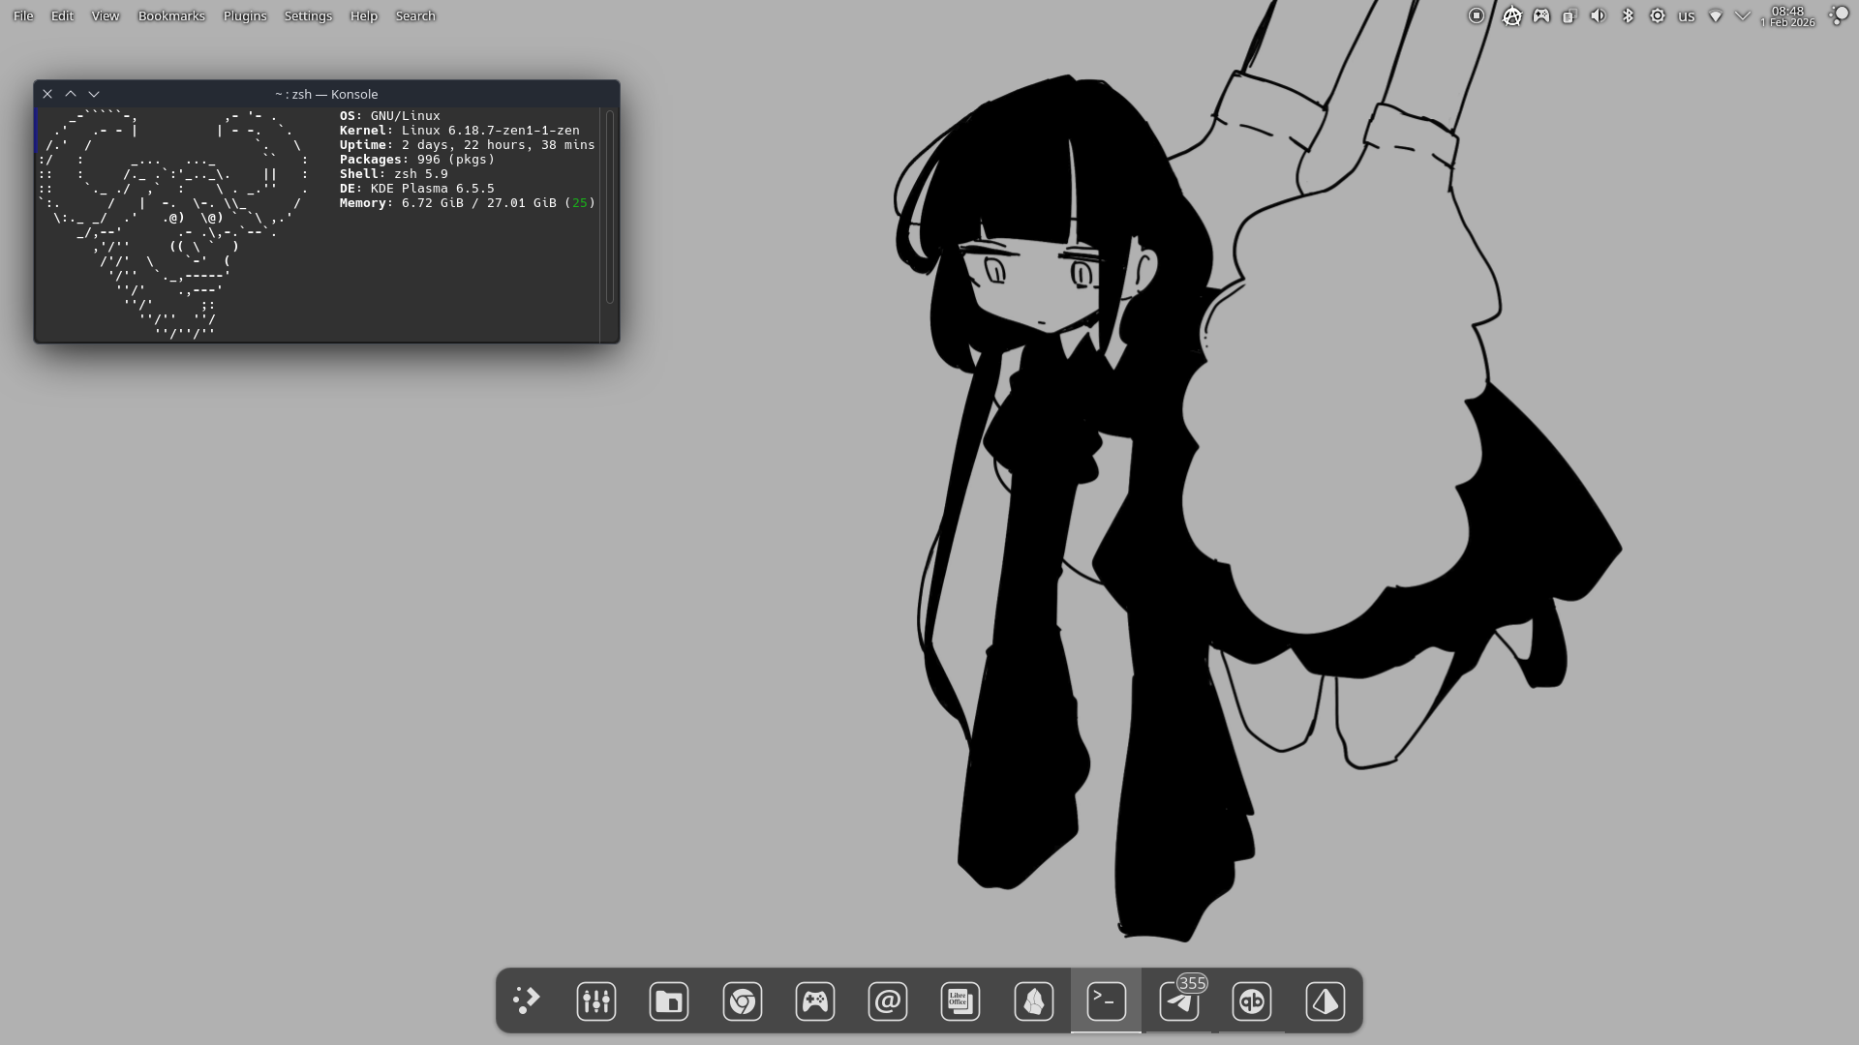Launch Chrome browser from the dock
1859x1045 pixels.
click(743, 1000)
